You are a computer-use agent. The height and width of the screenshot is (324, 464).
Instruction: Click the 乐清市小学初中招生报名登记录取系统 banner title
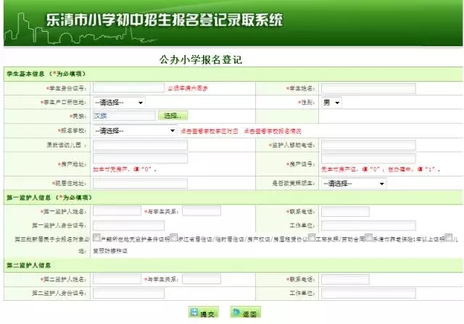(x=165, y=20)
